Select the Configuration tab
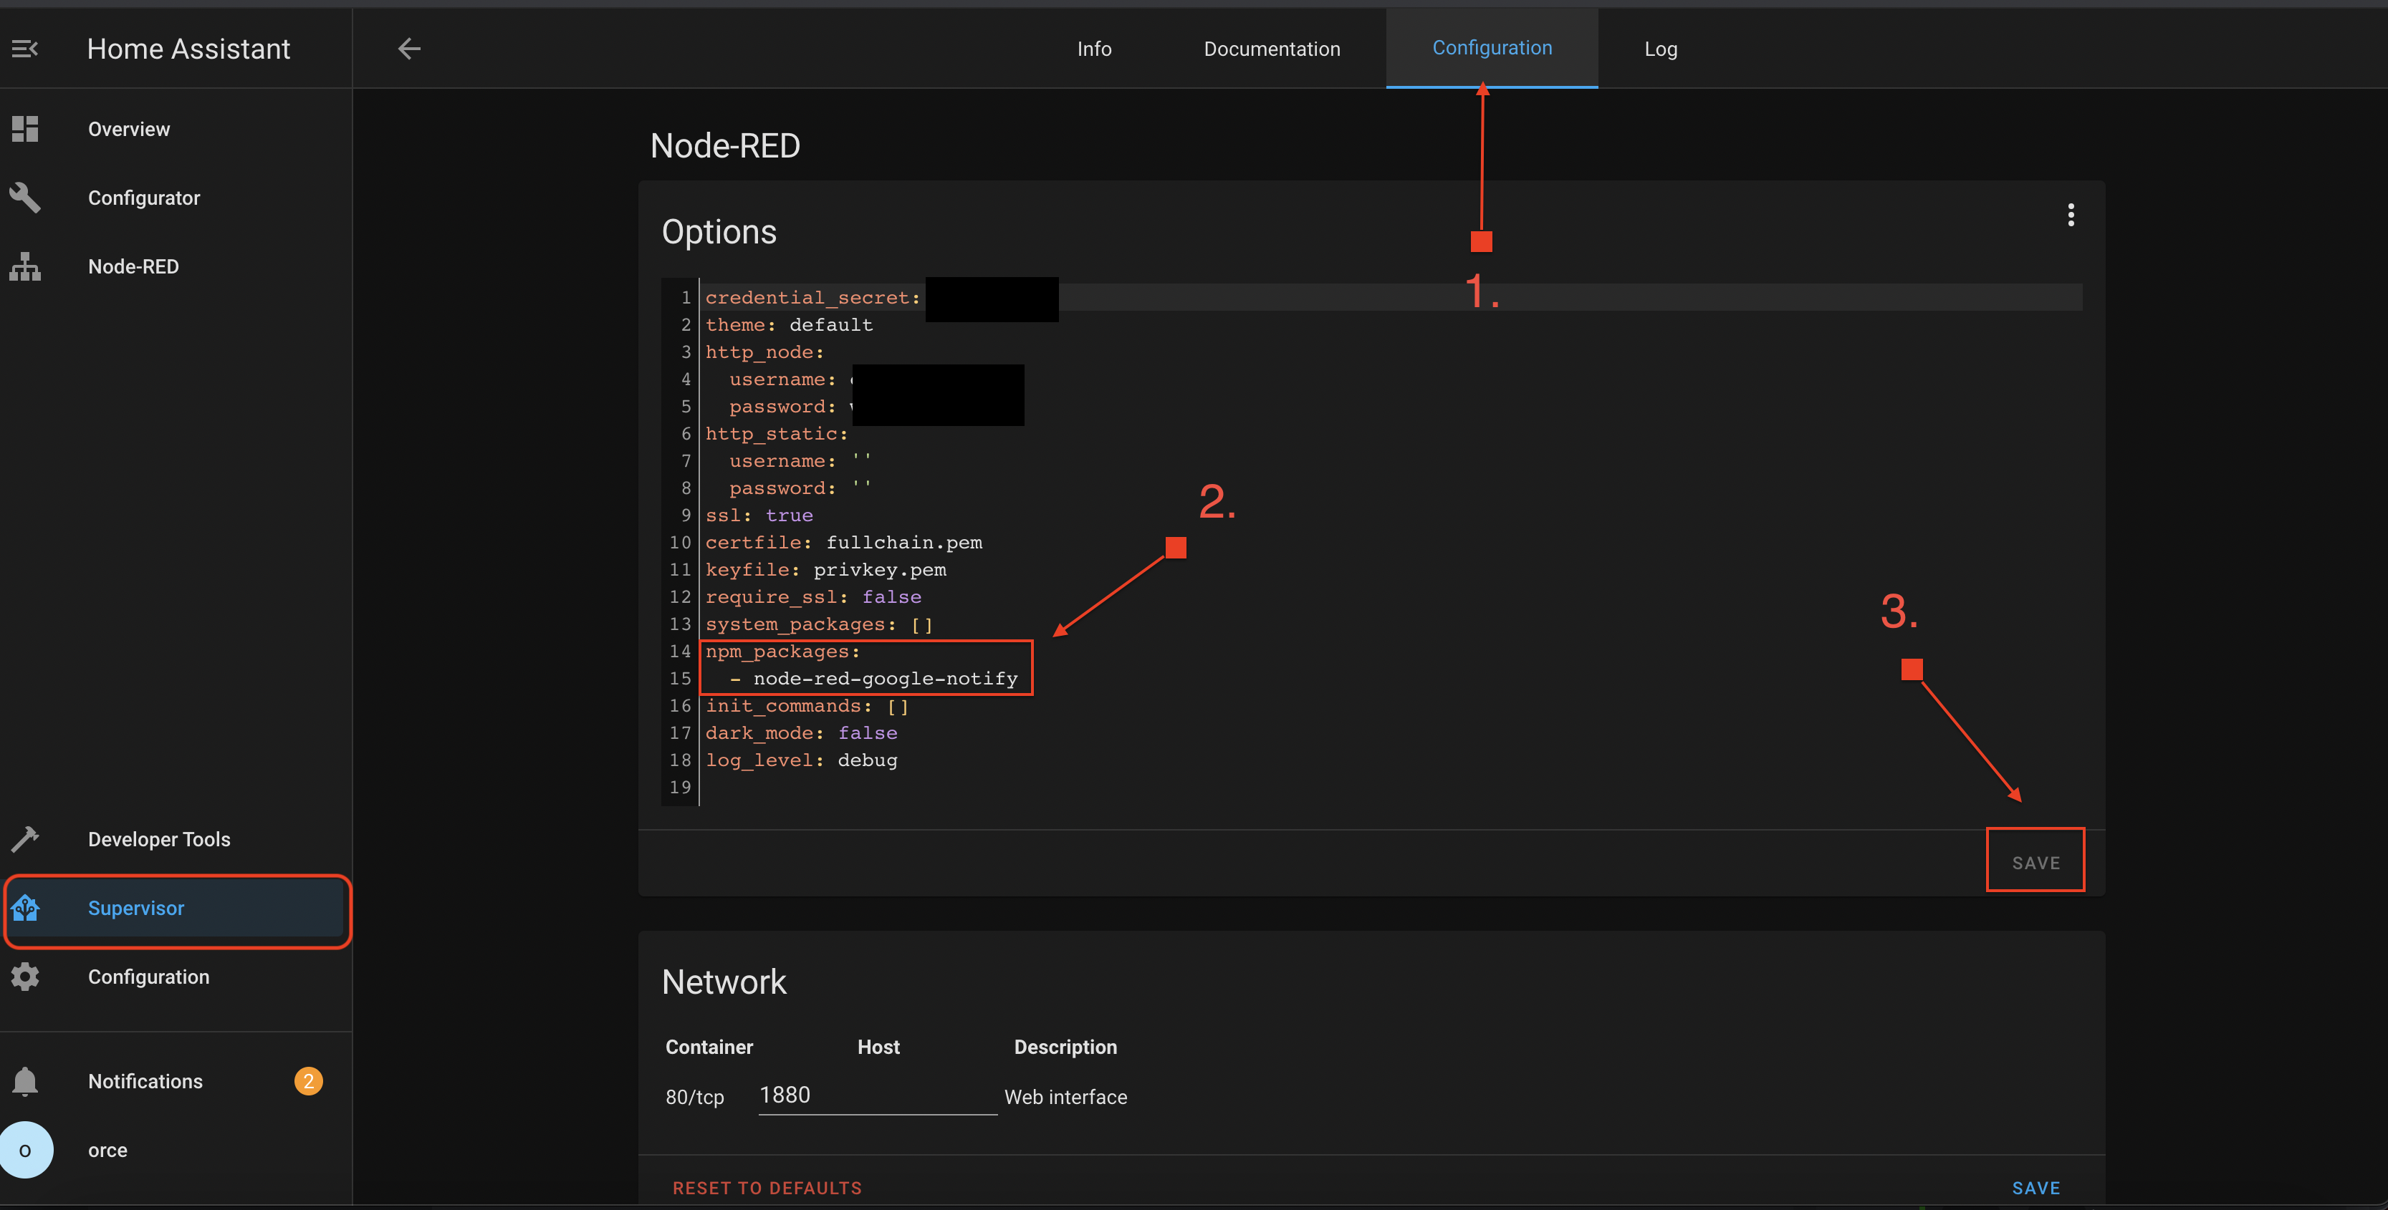This screenshot has width=2388, height=1210. (x=1492, y=48)
